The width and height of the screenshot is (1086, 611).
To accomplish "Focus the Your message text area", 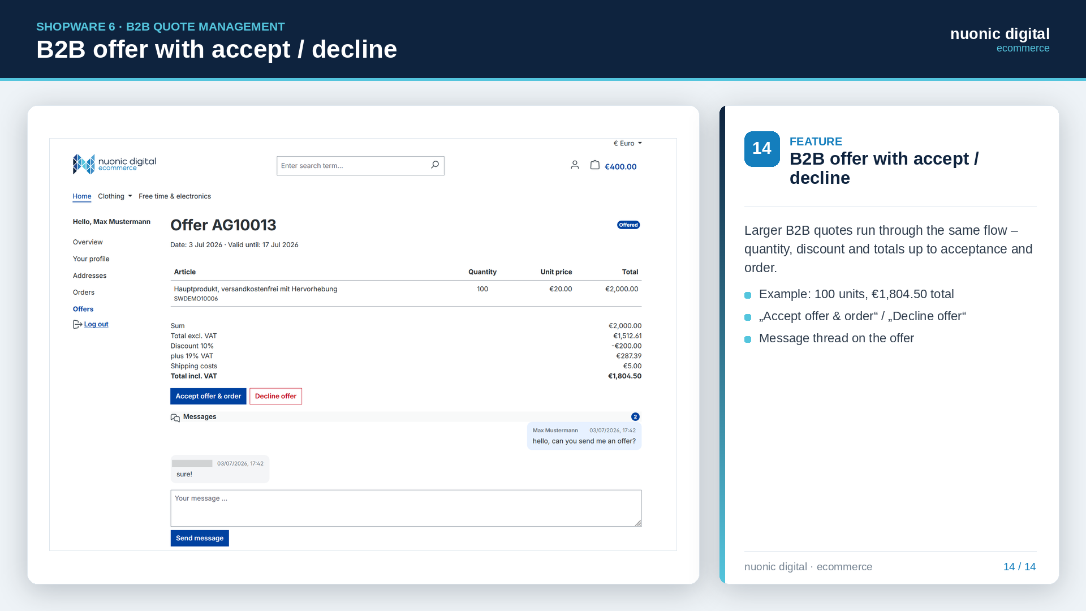I will pyautogui.click(x=406, y=508).
